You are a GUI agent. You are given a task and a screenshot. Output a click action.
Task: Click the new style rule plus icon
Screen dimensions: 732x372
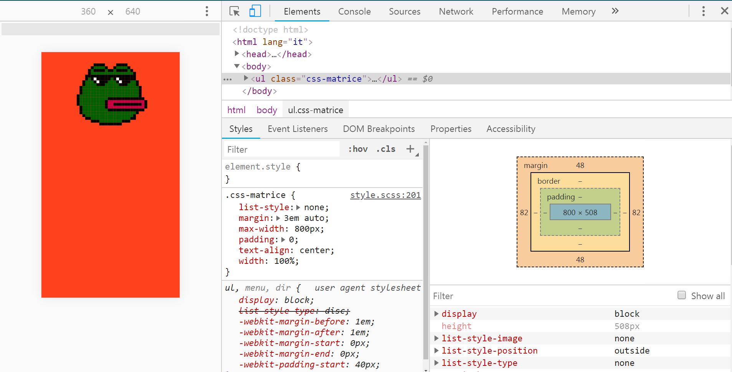tap(410, 149)
